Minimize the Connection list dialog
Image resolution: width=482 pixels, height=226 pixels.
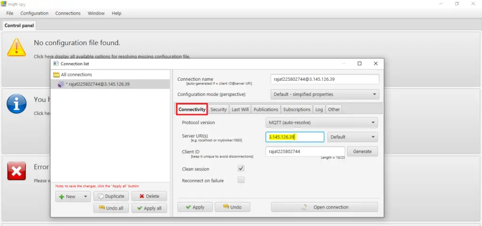(344, 63)
